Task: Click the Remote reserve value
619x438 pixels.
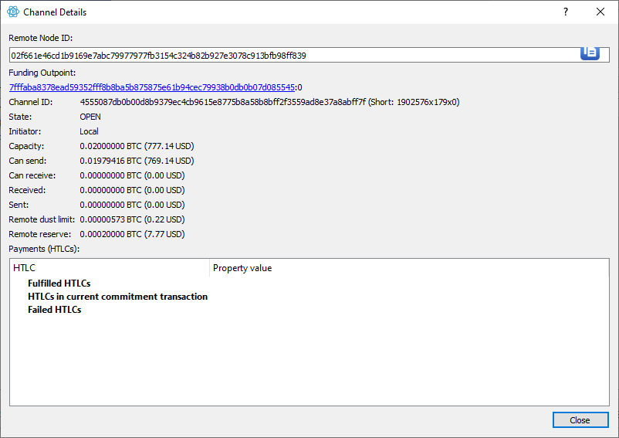Action: pyautogui.click(x=132, y=234)
